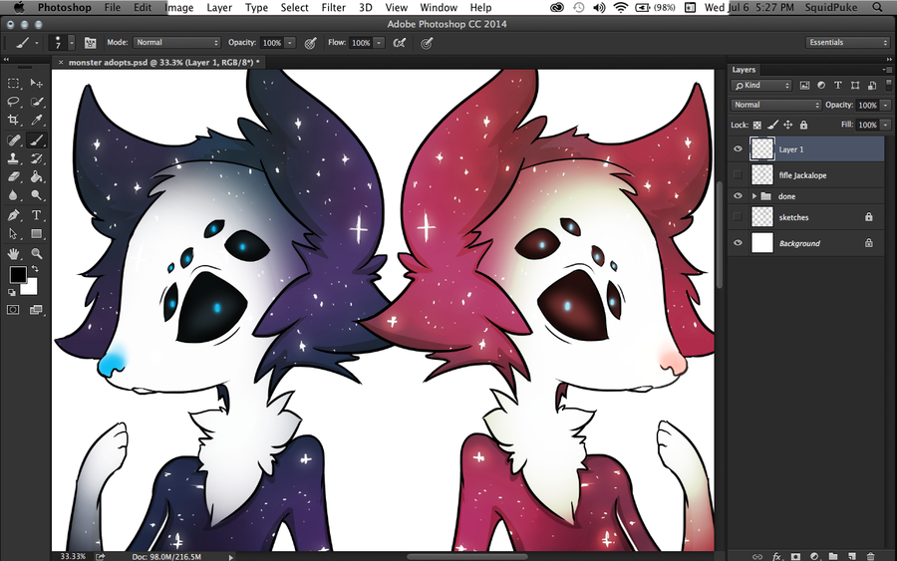The image size is (897, 561).
Task: Select the Horizontal Type tool
Action: pos(37,215)
